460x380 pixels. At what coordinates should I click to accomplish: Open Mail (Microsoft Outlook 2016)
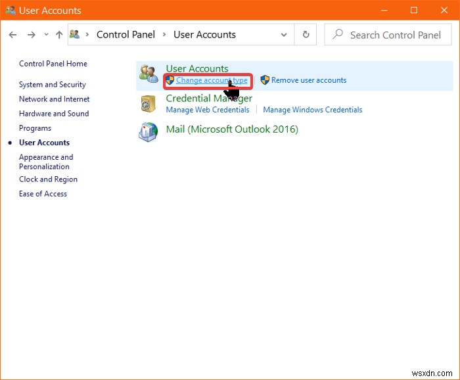(232, 129)
